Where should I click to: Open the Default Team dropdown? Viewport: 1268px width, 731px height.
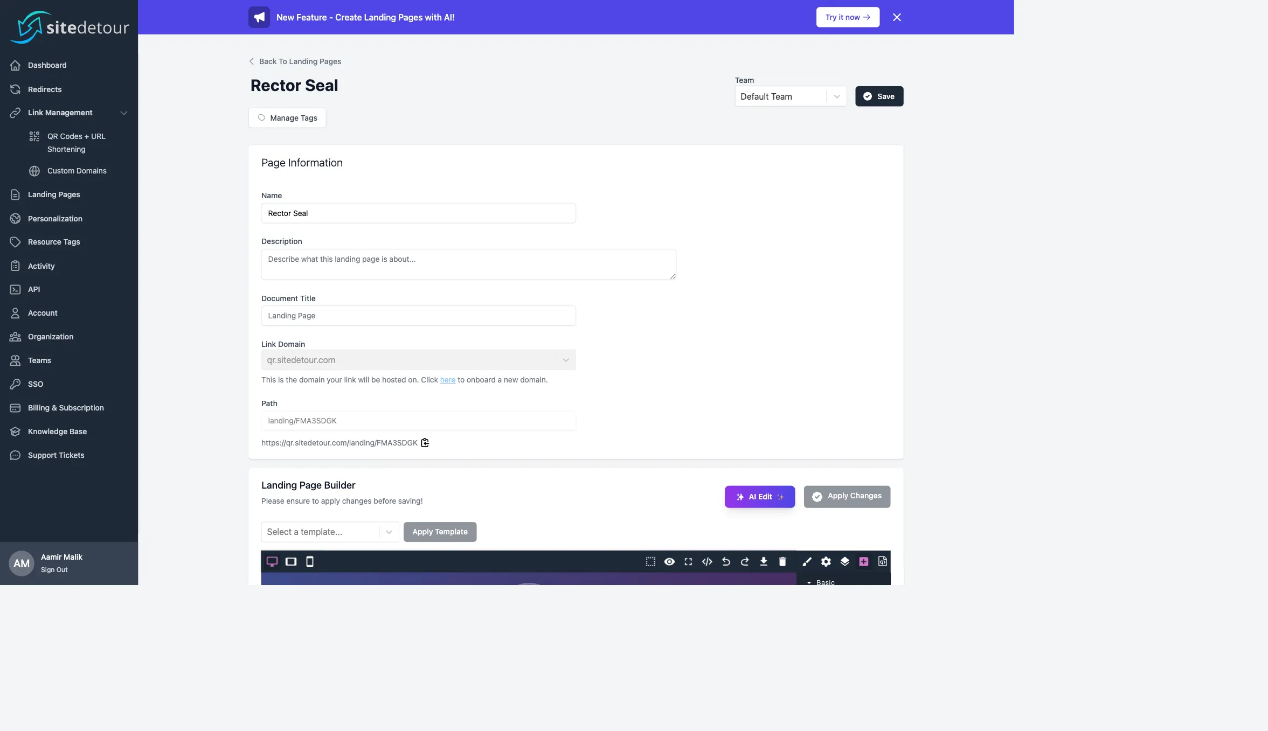pos(790,96)
